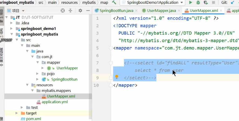
Task: Start debugging with the bug icon
Action: (x=198, y=2)
